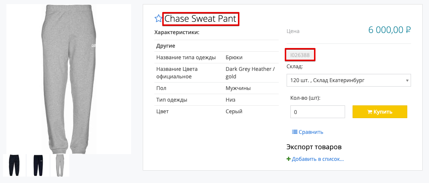The height and width of the screenshot is (183, 429).
Task: Click the Добавить в список link
Action: (x=318, y=159)
